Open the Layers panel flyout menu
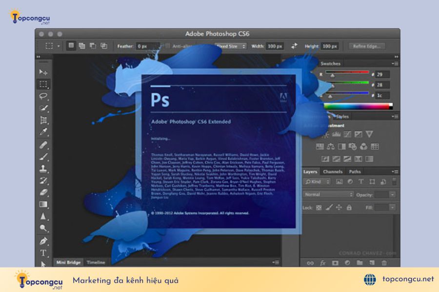This screenshot has width=439, height=292. [395, 172]
